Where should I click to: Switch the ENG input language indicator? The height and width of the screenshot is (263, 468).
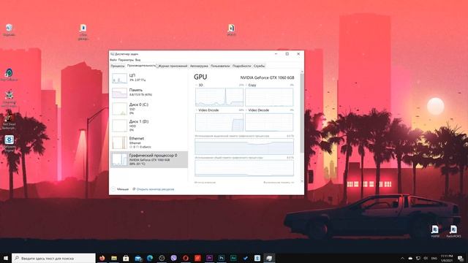pyautogui.click(x=434, y=258)
